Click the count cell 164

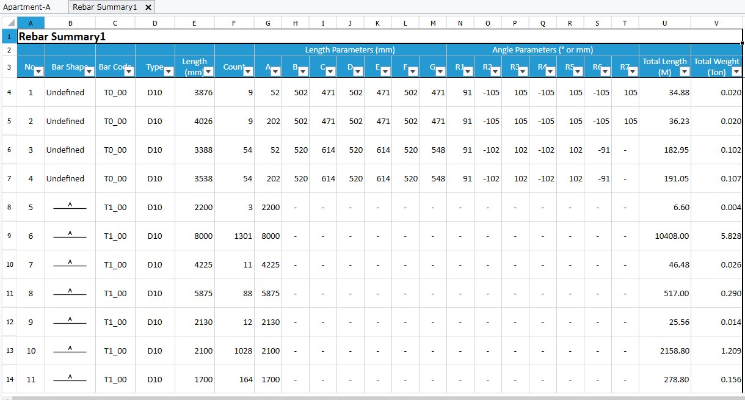tap(234, 379)
